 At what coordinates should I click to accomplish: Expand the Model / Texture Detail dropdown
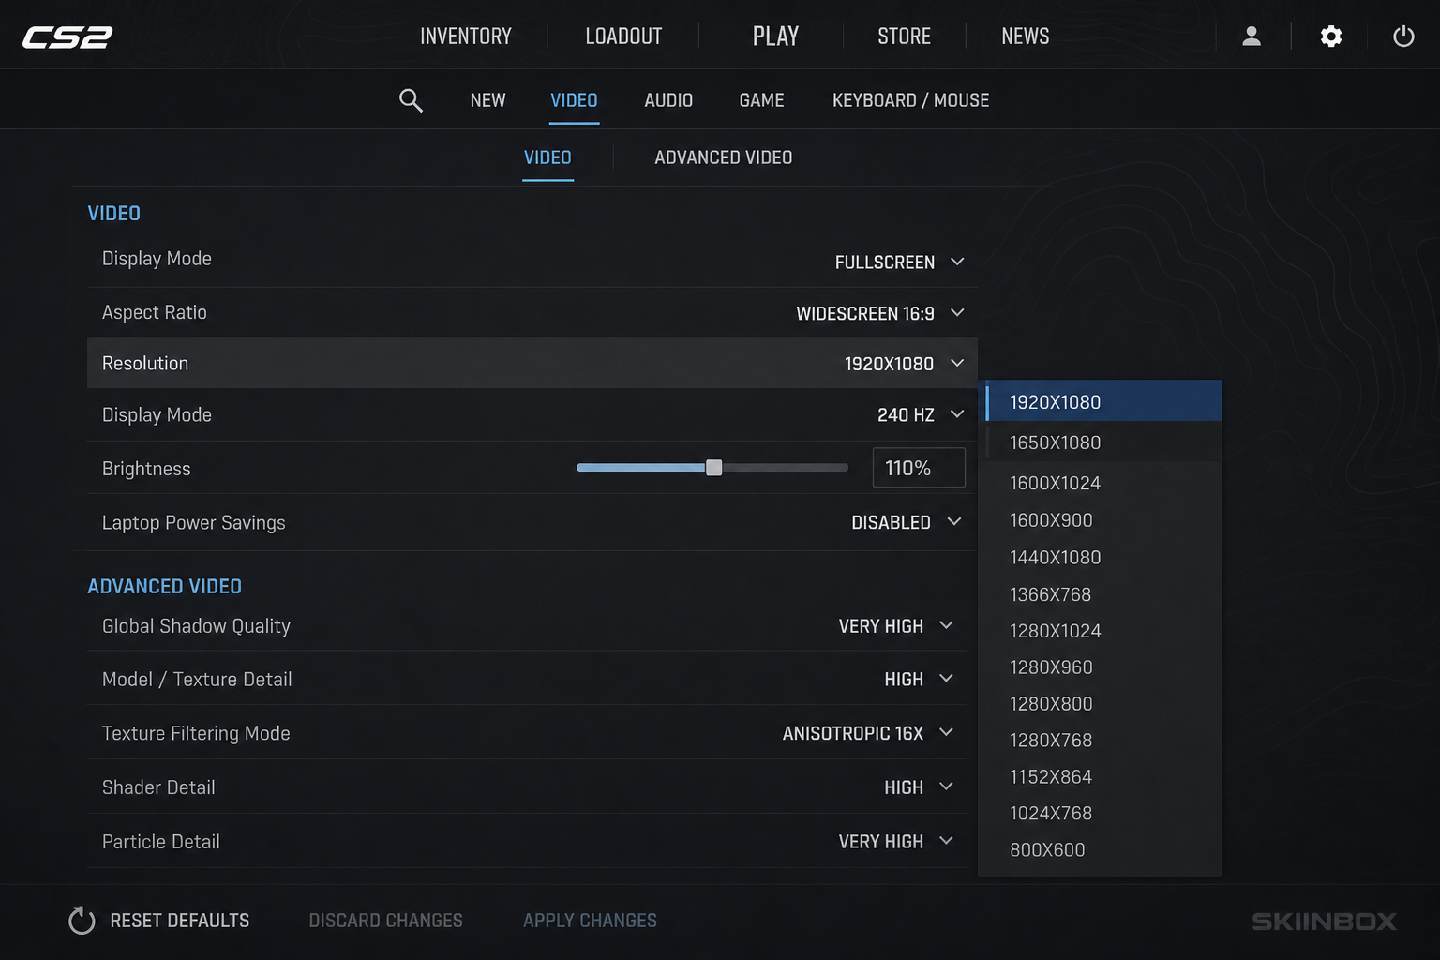[x=919, y=679]
